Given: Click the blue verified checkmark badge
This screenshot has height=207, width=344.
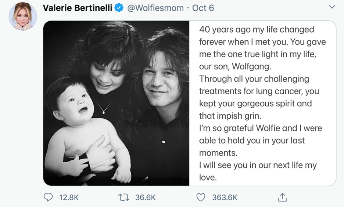Looking at the screenshot, I should [x=119, y=8].
